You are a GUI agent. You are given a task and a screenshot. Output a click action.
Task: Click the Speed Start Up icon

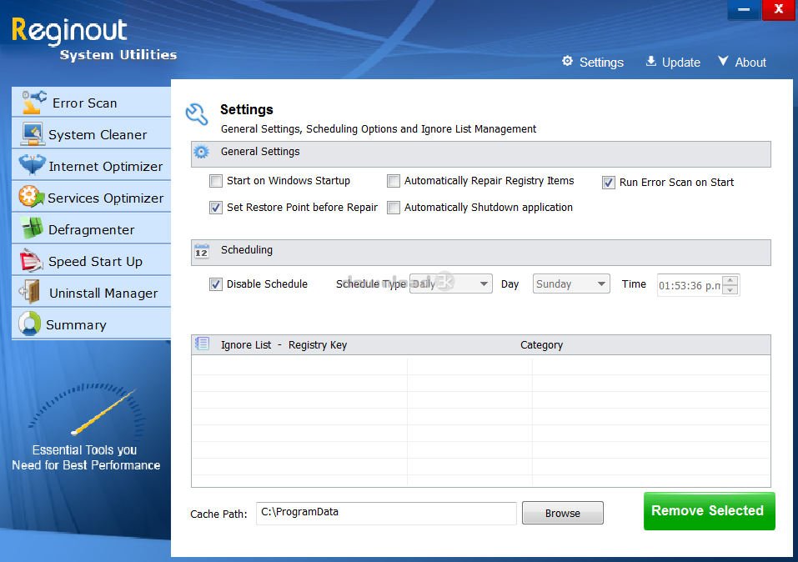pos(31,261)
